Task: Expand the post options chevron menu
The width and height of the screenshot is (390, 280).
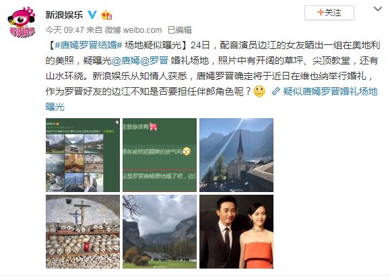Action: coord(378,9)
